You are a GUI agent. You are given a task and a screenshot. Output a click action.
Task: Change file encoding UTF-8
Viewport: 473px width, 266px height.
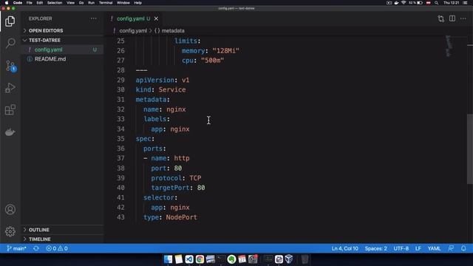(x=401, y=248)
